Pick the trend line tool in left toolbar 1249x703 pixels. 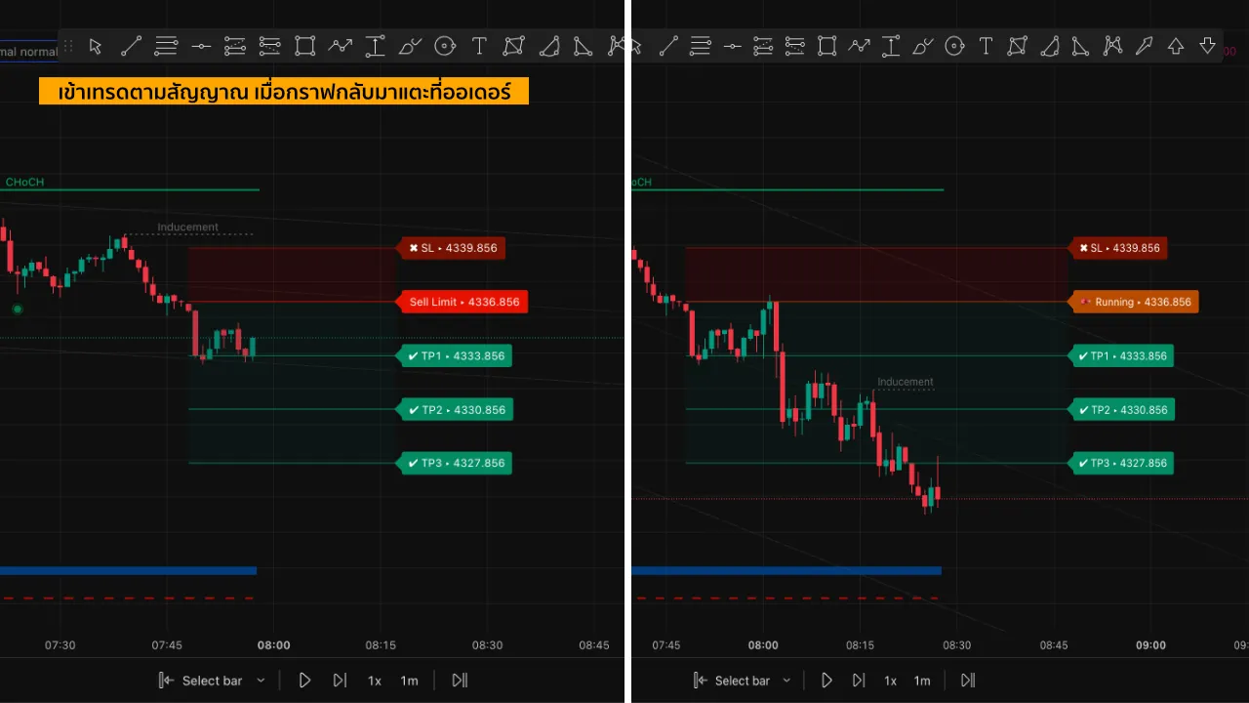(131, 46)
